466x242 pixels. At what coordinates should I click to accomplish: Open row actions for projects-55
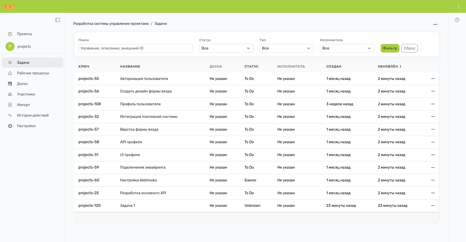coord(433,79)
